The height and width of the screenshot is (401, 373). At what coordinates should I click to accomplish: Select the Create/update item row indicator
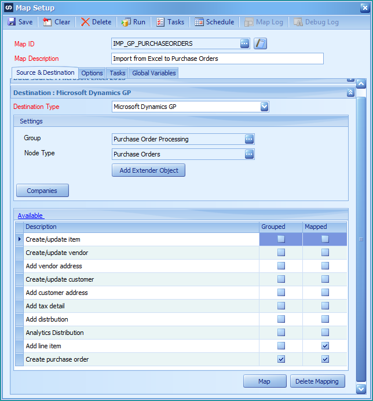coord(20,239)
